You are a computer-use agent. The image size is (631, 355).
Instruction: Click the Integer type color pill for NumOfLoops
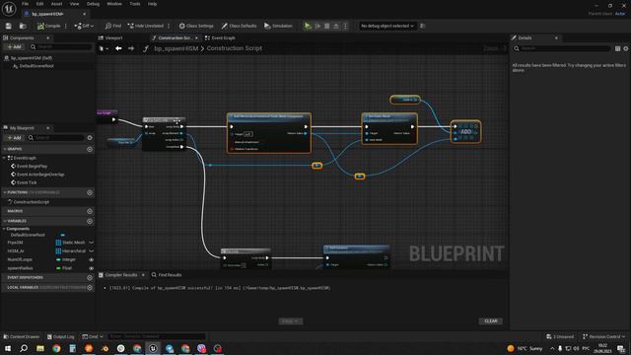(x=58, y=259)
